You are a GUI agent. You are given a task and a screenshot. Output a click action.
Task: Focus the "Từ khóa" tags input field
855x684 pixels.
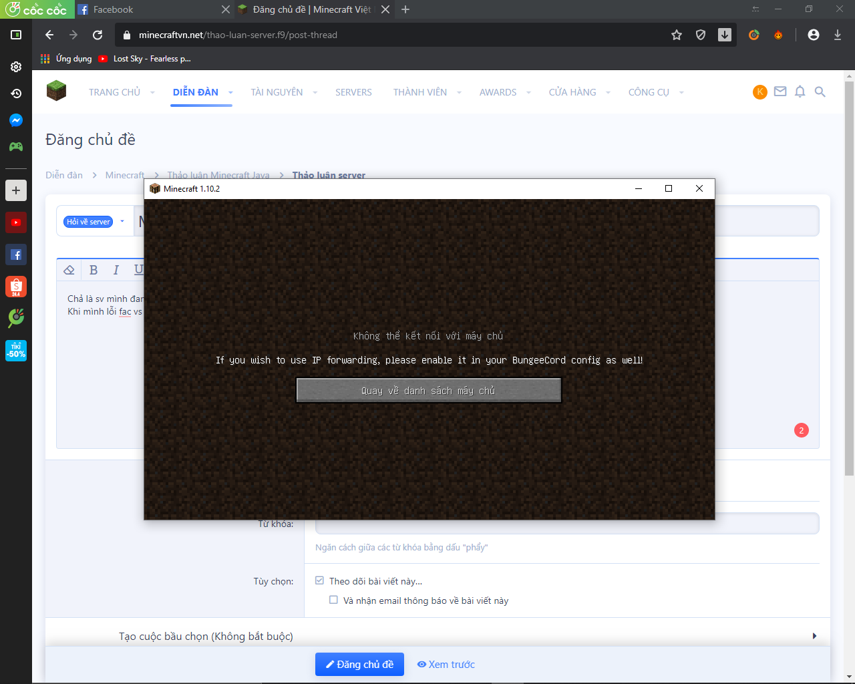click(x=567, y=523)
